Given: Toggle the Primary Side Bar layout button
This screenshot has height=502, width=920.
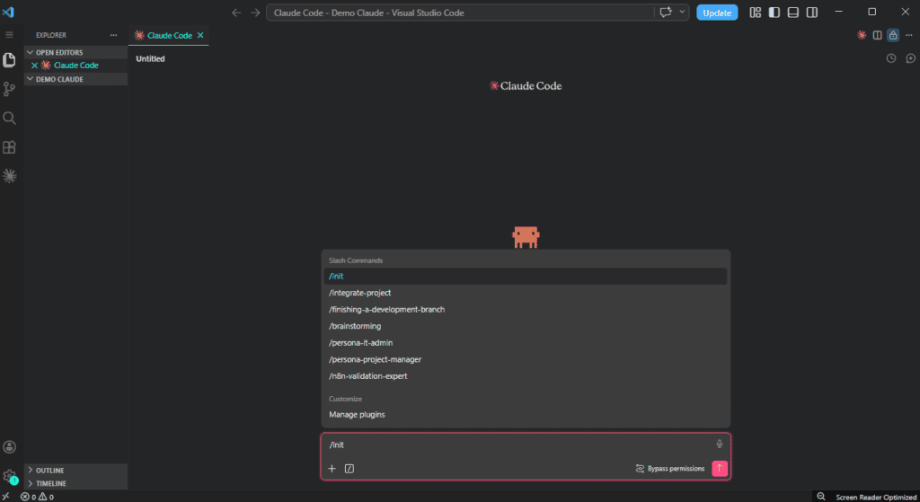Looking at the screenshot, I should 774,13.
